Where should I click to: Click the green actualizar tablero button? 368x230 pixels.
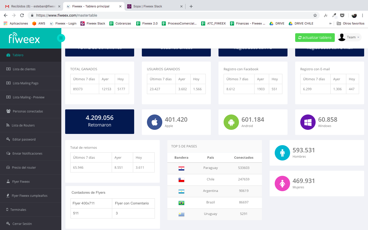point(315,38)
